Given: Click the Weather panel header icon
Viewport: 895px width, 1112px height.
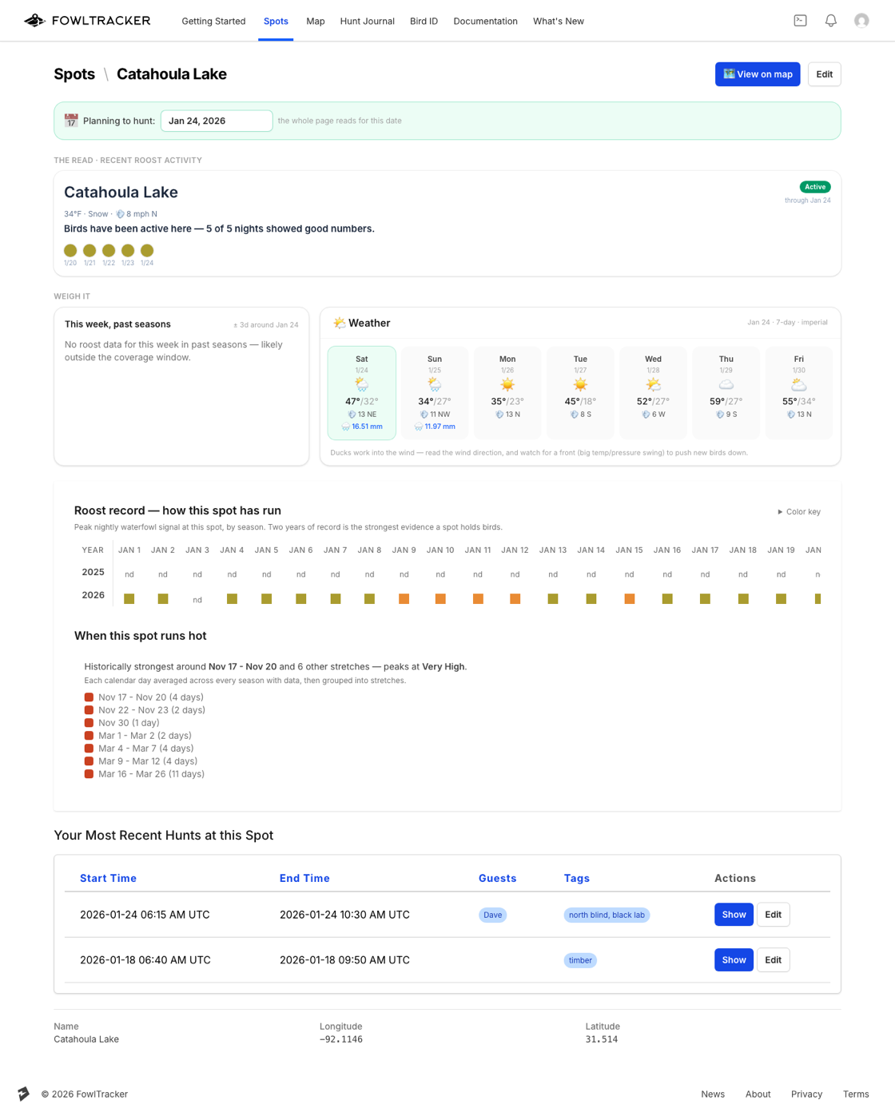Looking at the screenshot, I should tap(339, 323).
